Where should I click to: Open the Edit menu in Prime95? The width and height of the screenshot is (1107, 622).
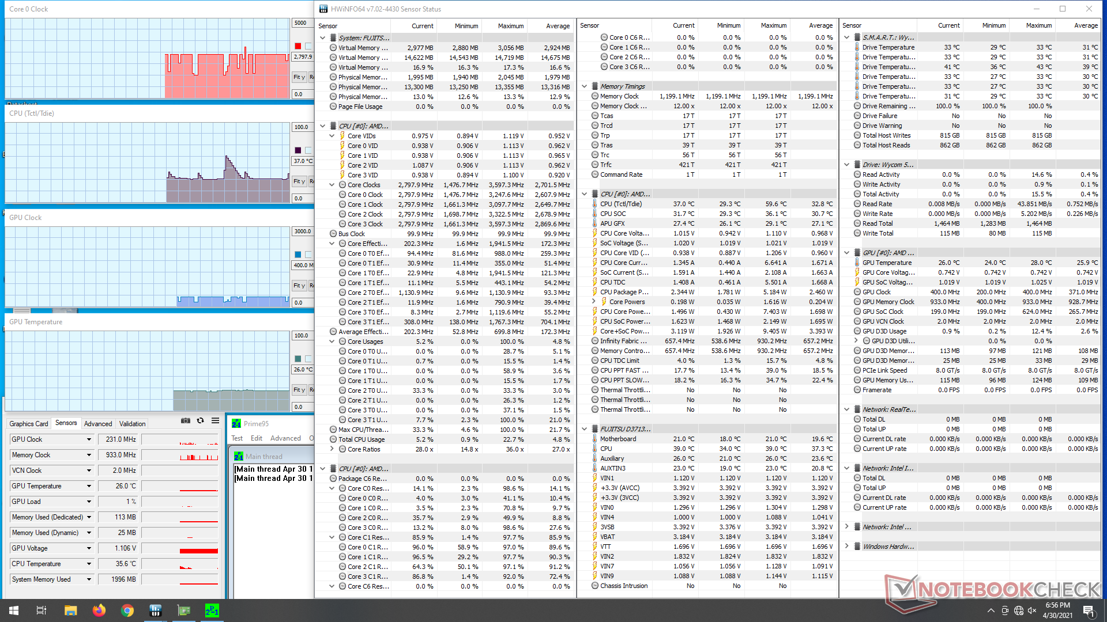257,438
